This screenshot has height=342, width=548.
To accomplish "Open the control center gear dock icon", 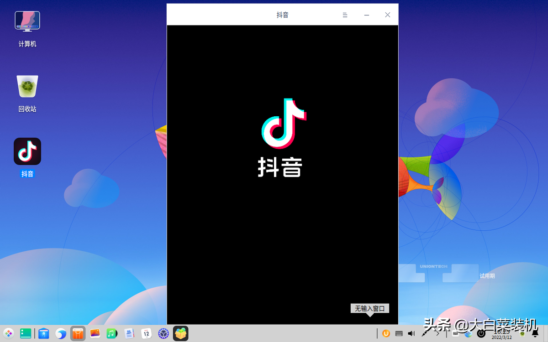I will [163, 333].
